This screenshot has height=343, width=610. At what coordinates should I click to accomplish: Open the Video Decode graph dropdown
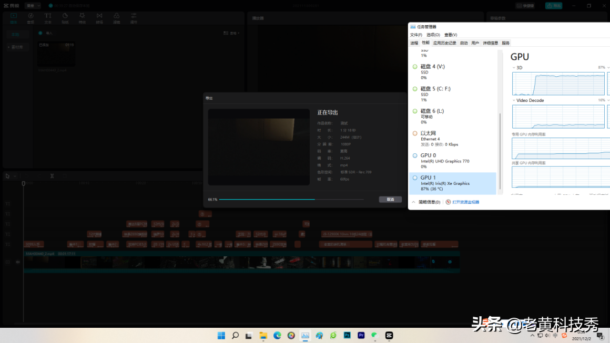point(514,100)
